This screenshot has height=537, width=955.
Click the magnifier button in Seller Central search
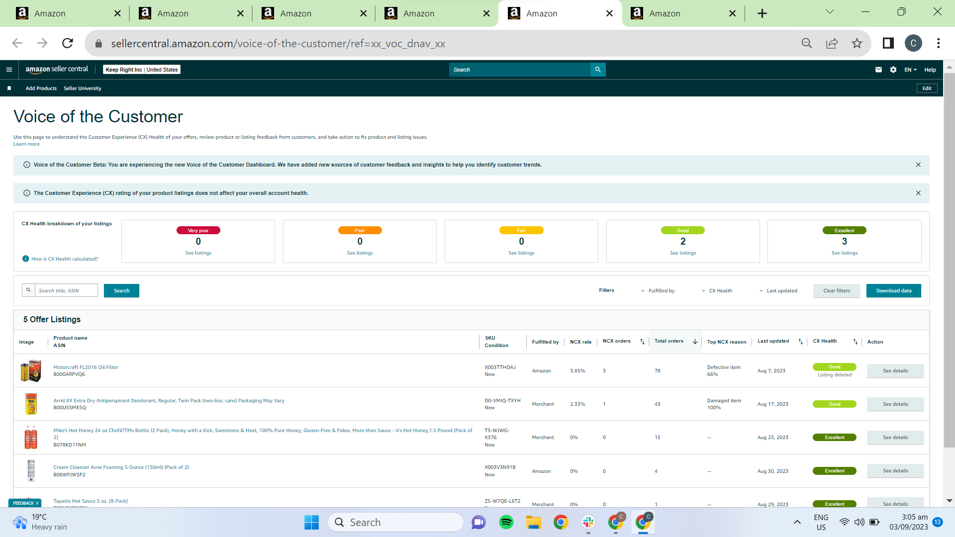[598, 70]
